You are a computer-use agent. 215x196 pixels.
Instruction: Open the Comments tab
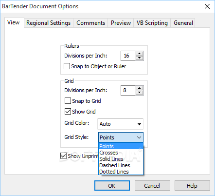[90, 23]
